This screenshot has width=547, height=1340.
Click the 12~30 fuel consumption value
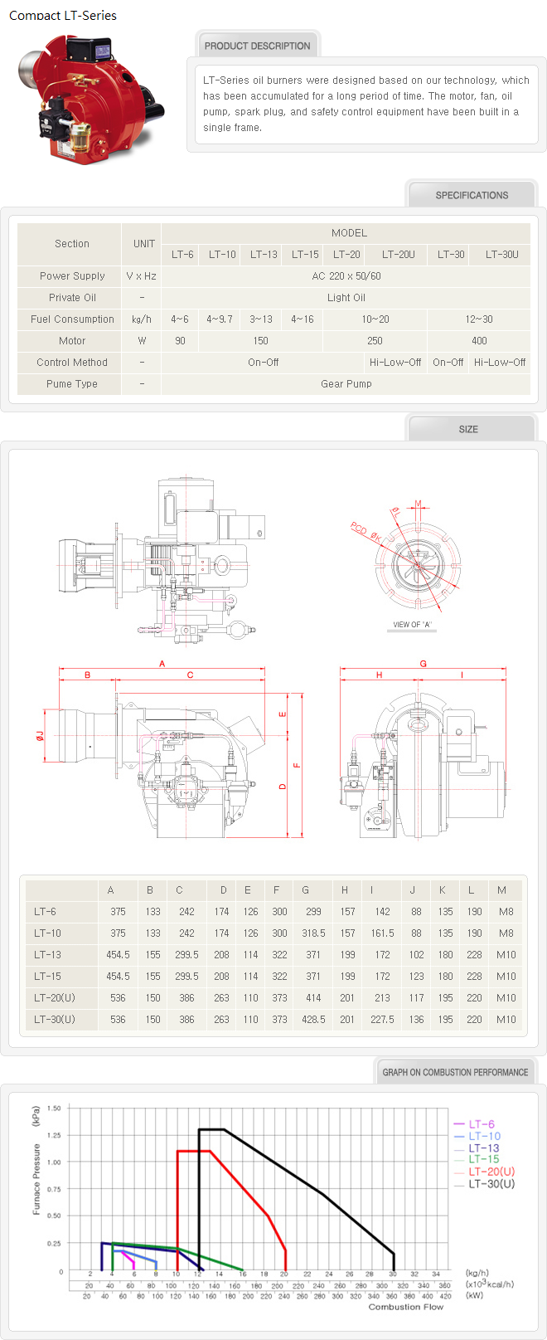(479, 319)
